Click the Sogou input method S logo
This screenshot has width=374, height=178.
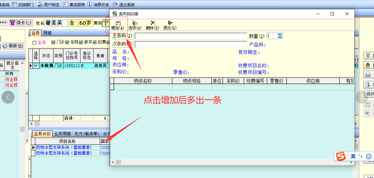[x=341, y=157]
